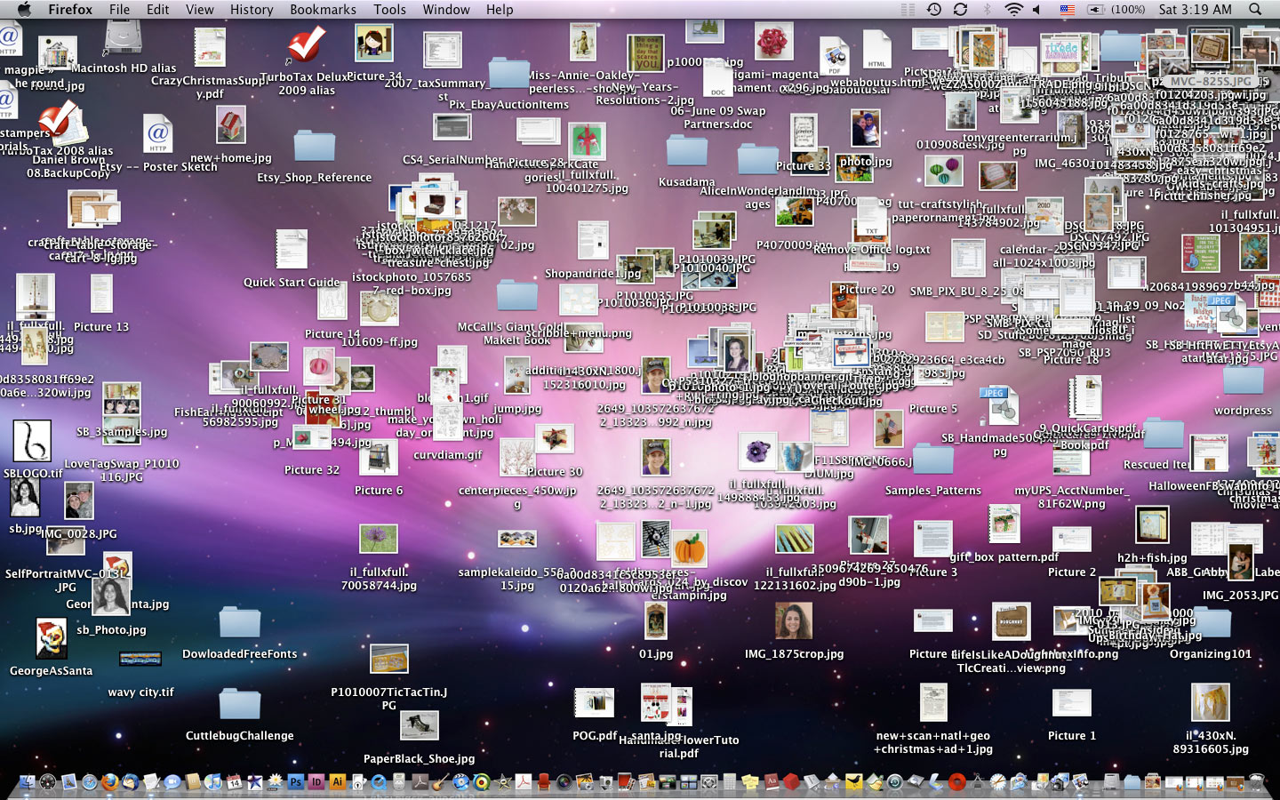Launch Adobe Illustrator from the Dock

[x=338, y=782]
